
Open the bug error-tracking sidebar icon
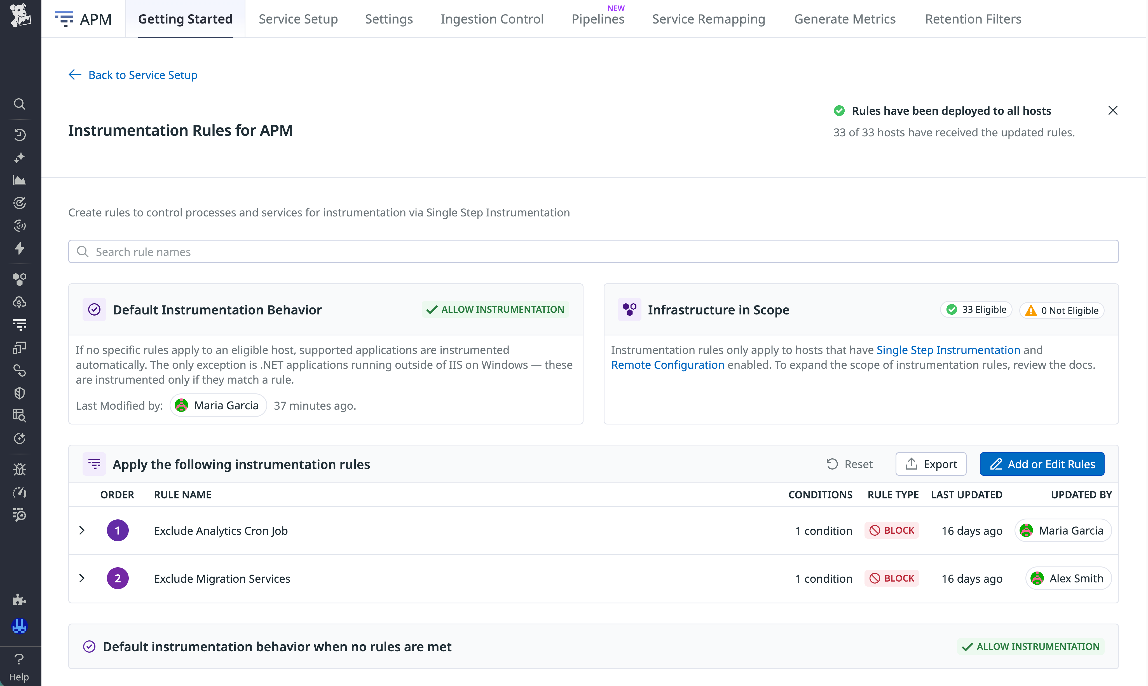19,469
